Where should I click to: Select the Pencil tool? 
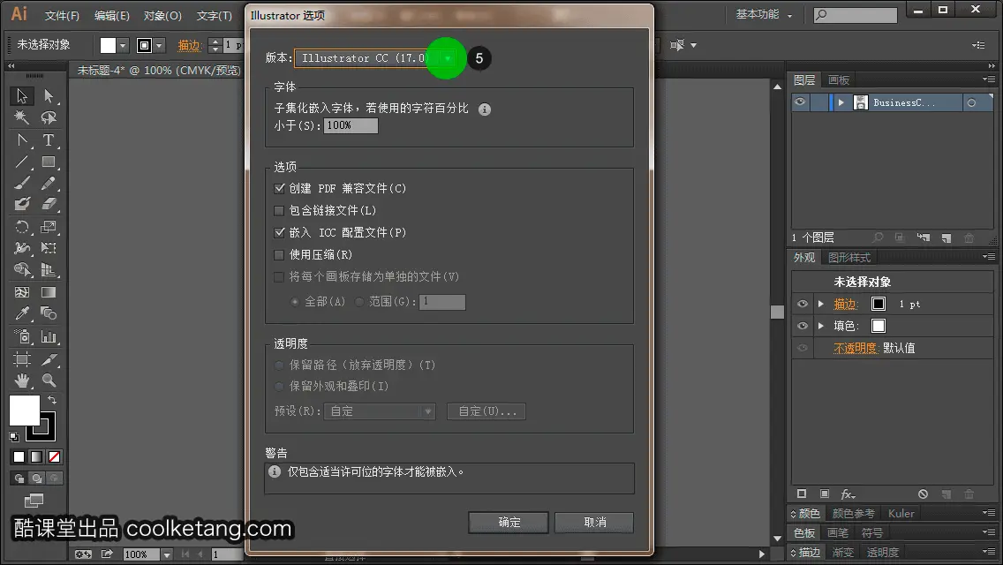click(49, 183)
